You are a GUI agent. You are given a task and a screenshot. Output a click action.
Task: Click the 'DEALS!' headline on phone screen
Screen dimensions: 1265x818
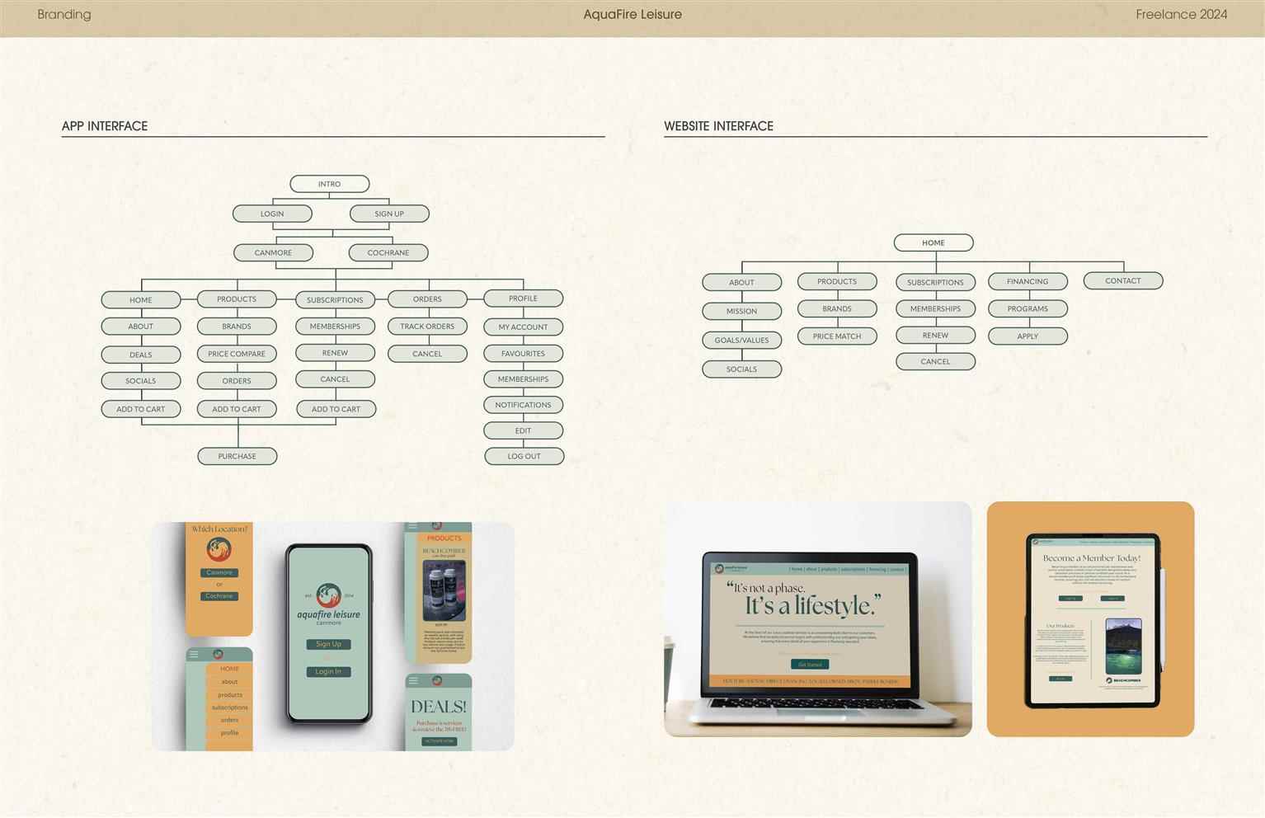[439, 707]
